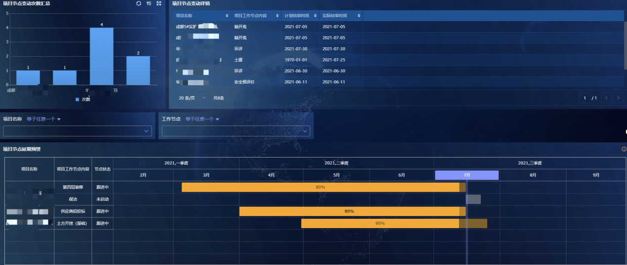Sort table by 项目名称 column arrows

point(227,16)
